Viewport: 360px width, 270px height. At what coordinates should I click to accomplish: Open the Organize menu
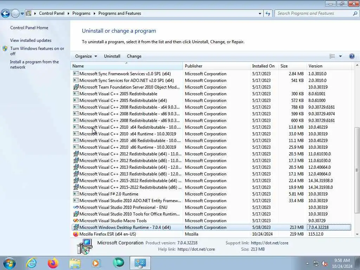pyautogui.click(x=86, y=56)
